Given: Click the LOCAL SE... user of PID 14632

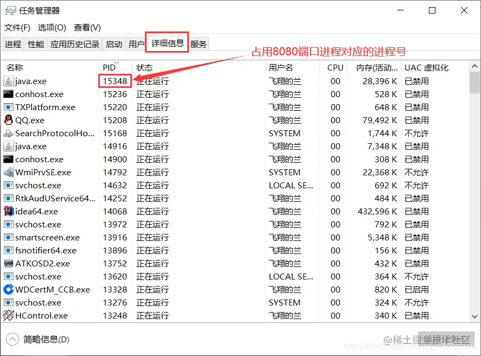Looking at the screenshot, I should pyautogui.click(x=291, y=185).
